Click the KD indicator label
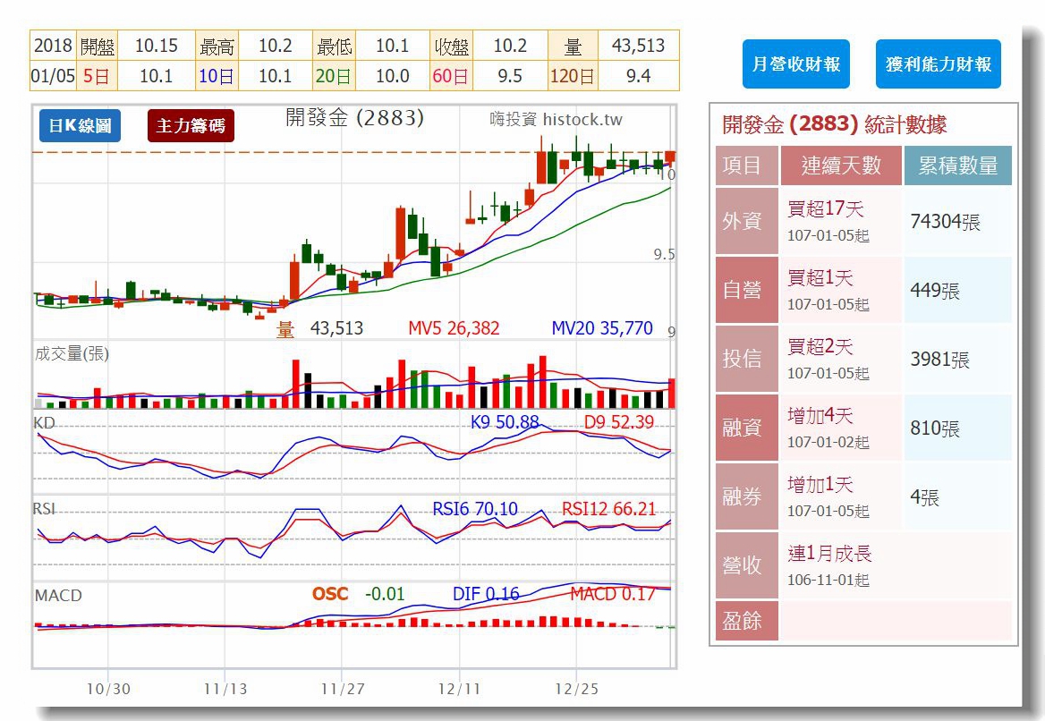The width and height of the screenshot is (1045, 721). coord(44,423)
